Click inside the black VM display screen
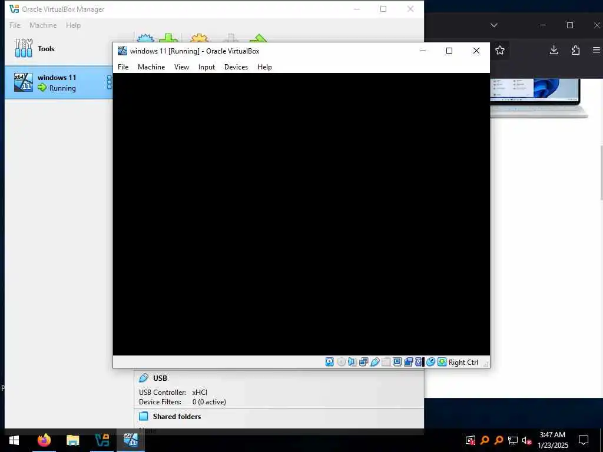The height and width of the screenshot is (452, 603). [301, 214]
